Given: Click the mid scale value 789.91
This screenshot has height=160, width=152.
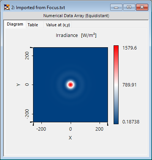Looking at the screenshot, I should pyautogui.click(x=130, y=85).
